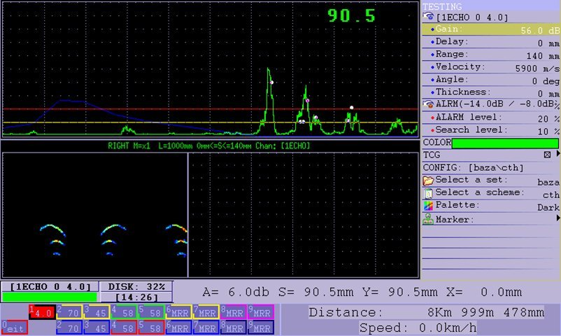Expand the Marker submenu arrow
The height and width of the screenshot is (336, 561).
coord(558,219)
